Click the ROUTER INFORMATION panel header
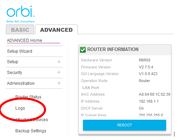 click(125, 50)
